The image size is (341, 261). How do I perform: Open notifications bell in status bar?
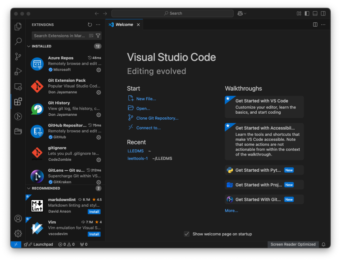(324, 245)
